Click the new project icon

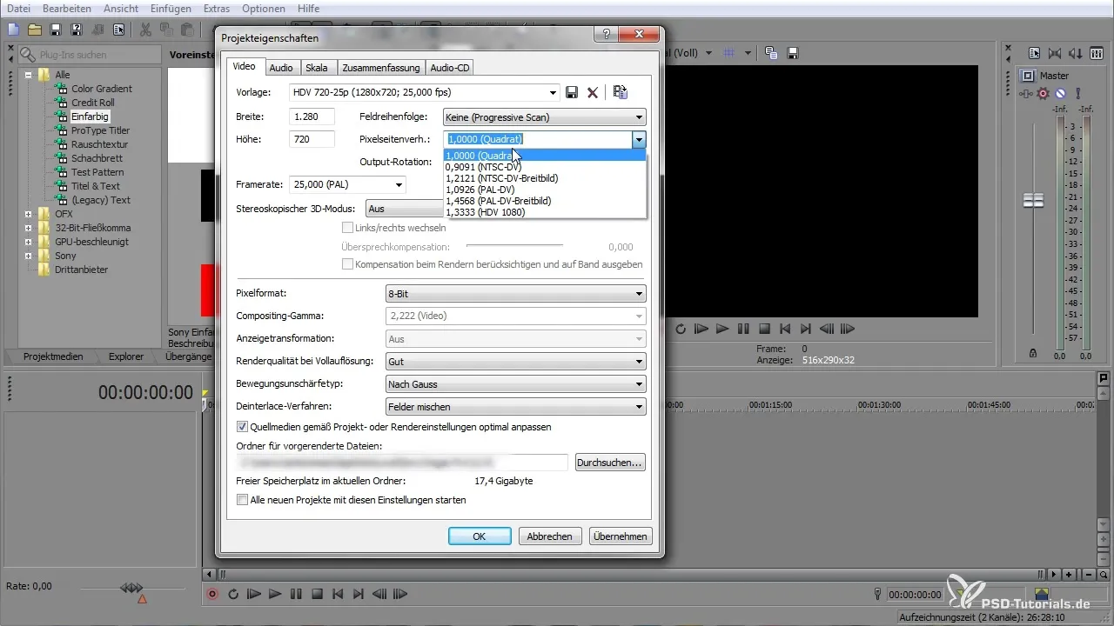coord(13,30)
